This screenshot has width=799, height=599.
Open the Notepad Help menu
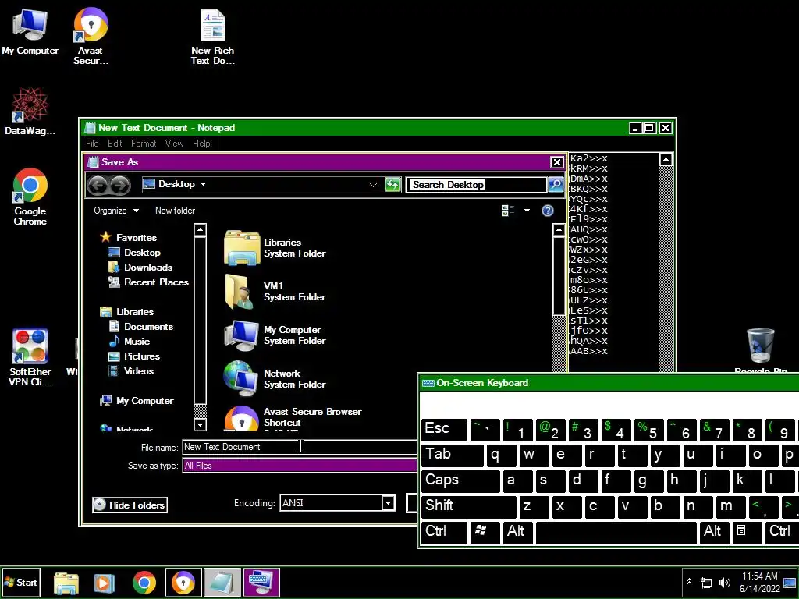tap(201, 144)
